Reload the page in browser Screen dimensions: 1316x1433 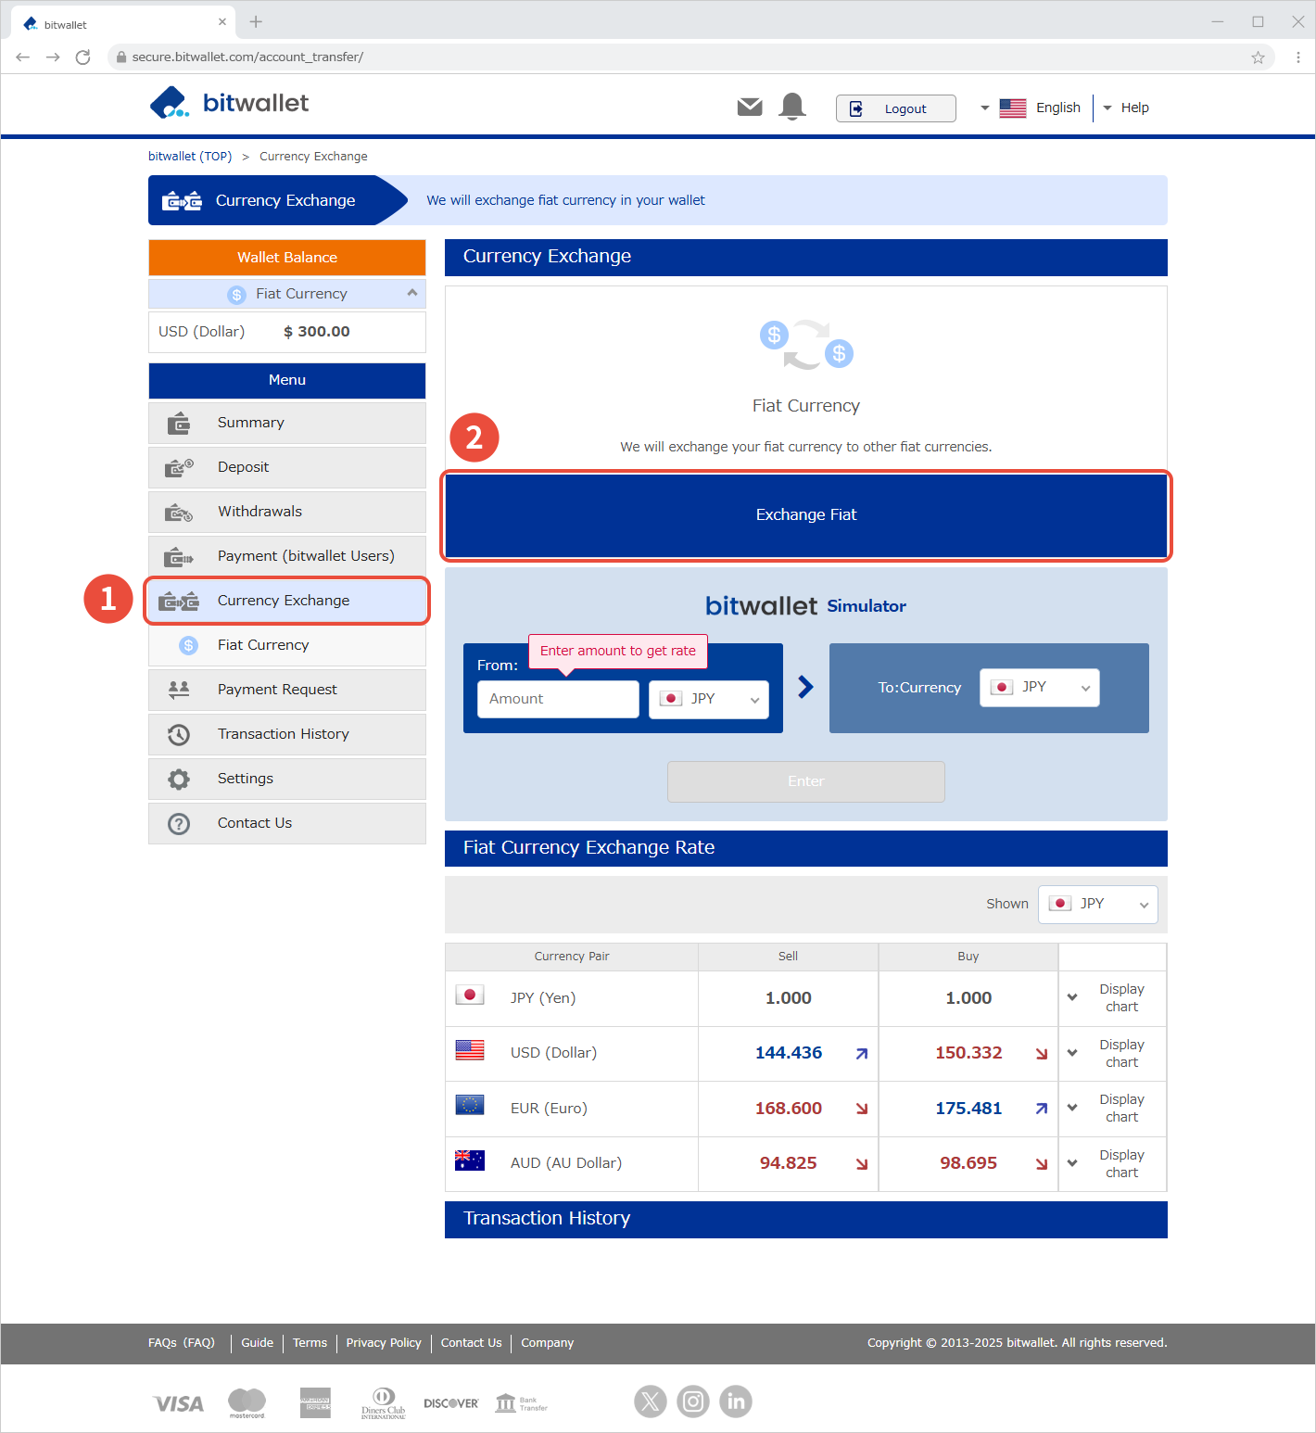(82, 57)
